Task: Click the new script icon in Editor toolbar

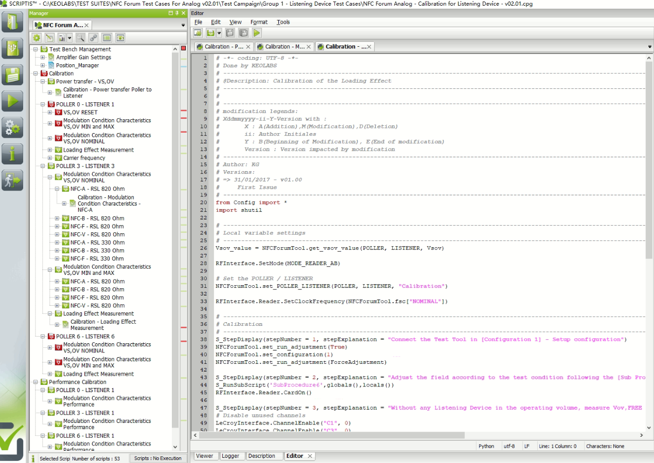Action: click(x=198, y=33)
